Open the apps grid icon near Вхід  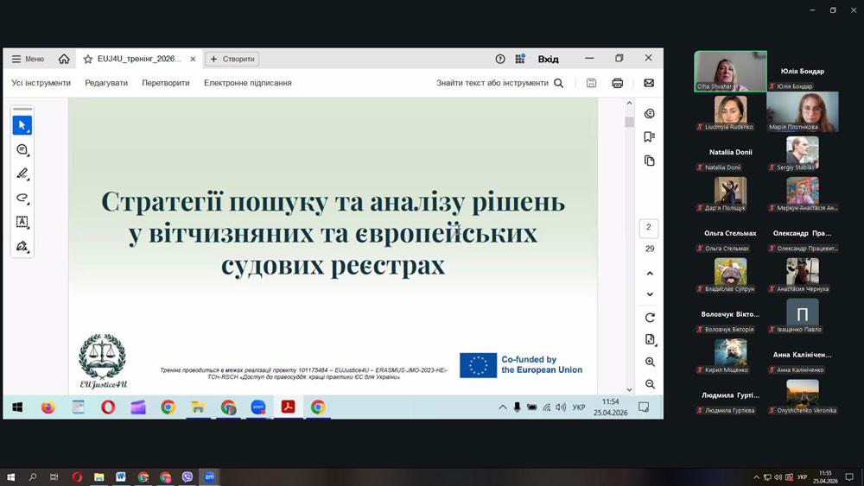click(519, 59)
